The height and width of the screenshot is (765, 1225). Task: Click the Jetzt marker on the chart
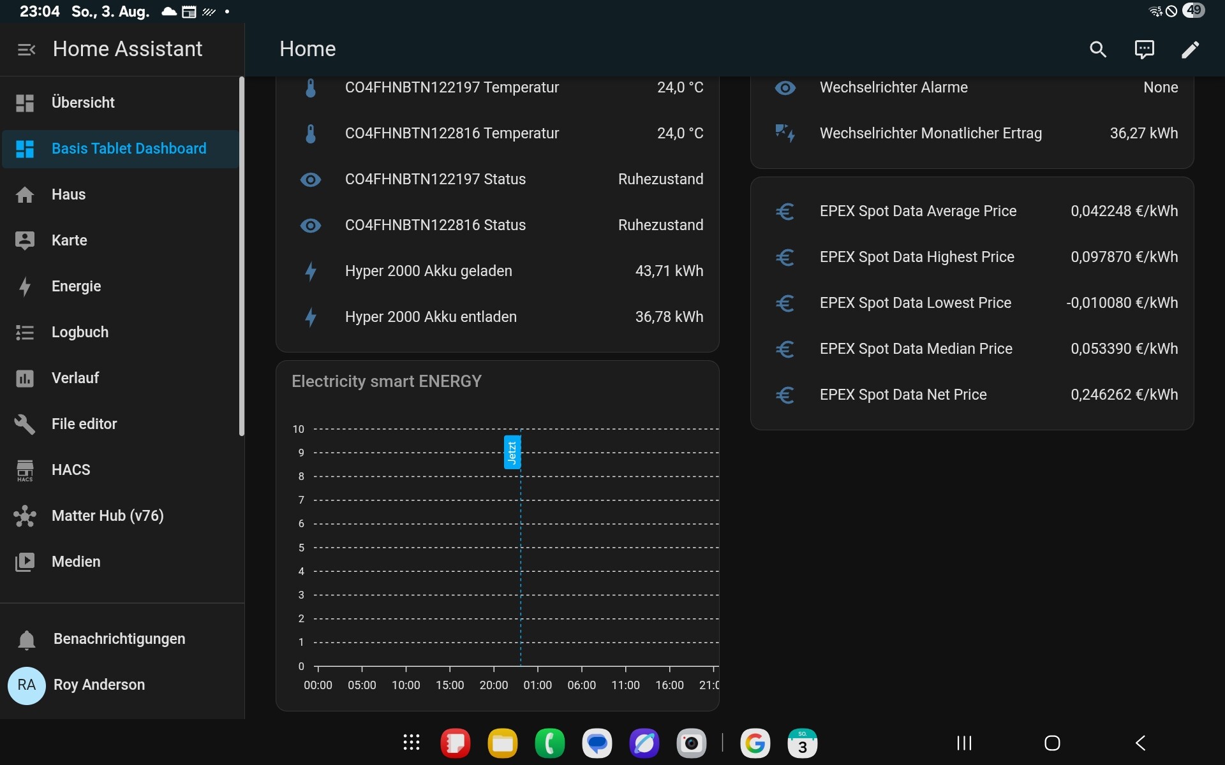point(512,453)
